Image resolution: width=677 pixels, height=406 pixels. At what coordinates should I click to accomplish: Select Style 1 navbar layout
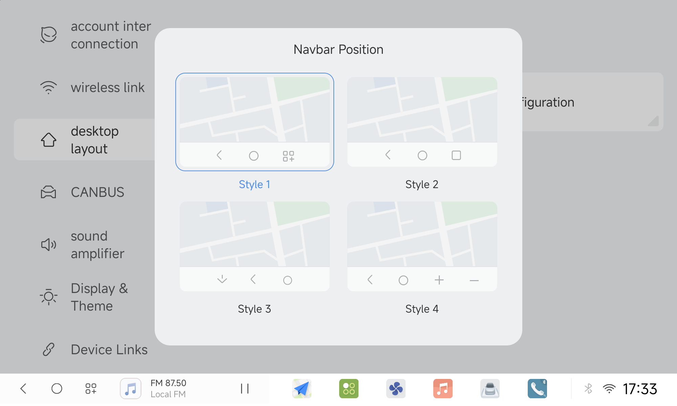tap(255, 122)
